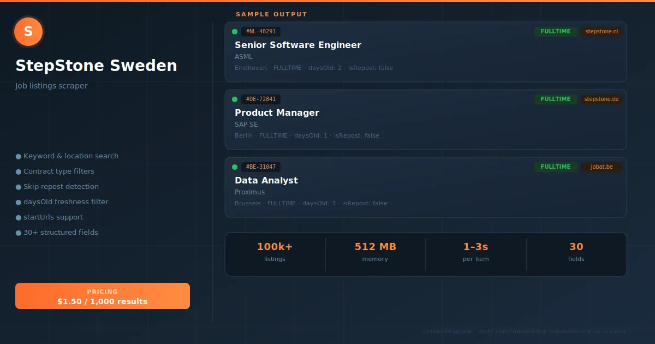Click the Job listings scraper subtitle
This screenshot has height=344, width=655.
point(51,86)
